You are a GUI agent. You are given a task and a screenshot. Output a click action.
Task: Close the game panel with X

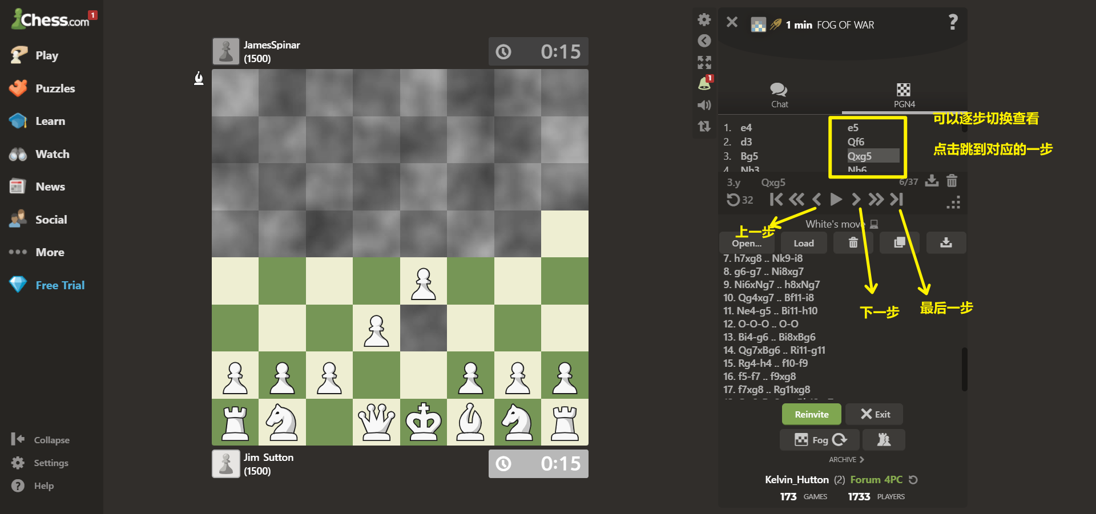click(x=732, y=22)
